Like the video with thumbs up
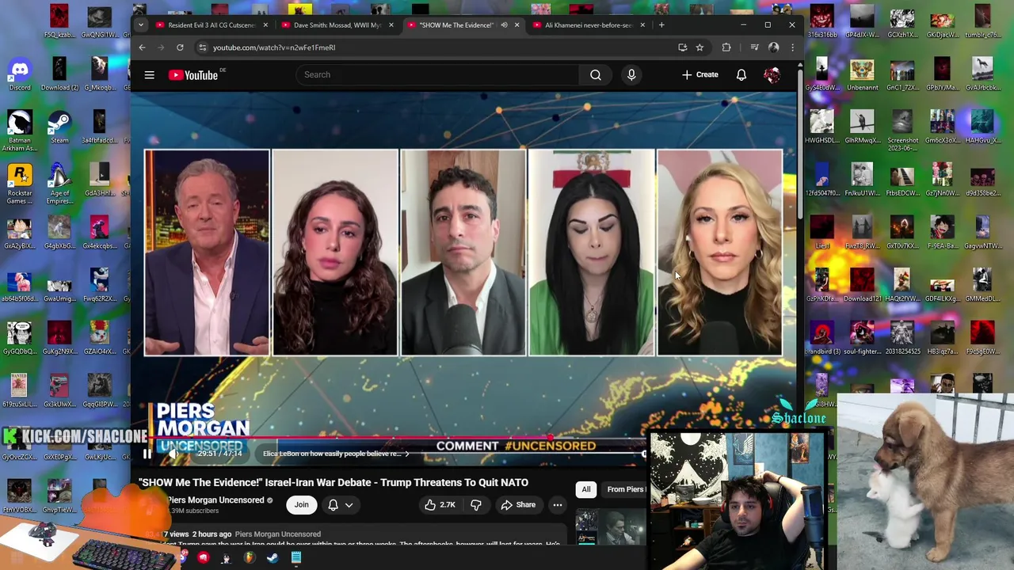This screenshot has height=570, width=1014. click(x=430, y=505)
